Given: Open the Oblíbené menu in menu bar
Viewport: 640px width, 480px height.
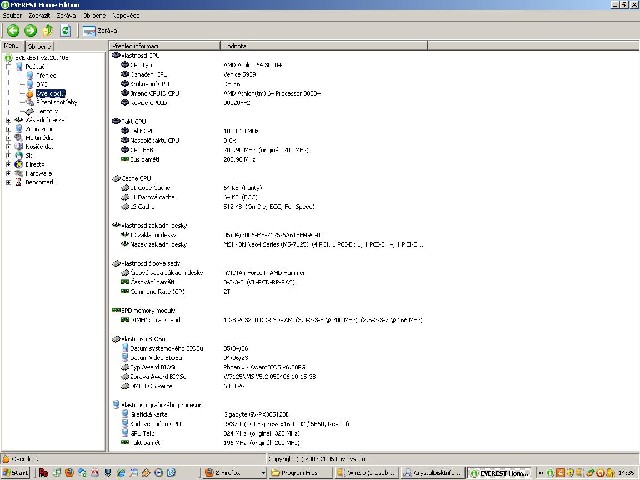Looking at the screenshot, I should [x=94, y=16].
